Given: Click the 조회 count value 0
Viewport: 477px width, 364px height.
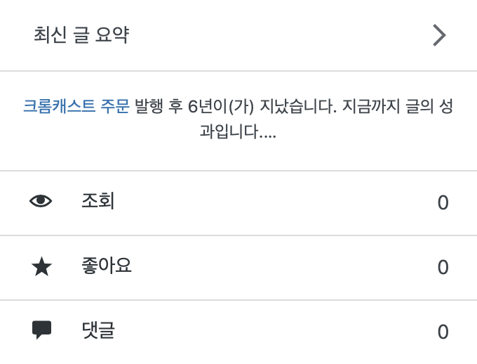Looking at the screenshot, I should (443, 202).
